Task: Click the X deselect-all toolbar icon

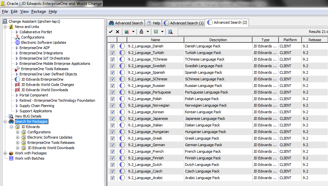Action: pyautogui.click(x=117, y=32)
